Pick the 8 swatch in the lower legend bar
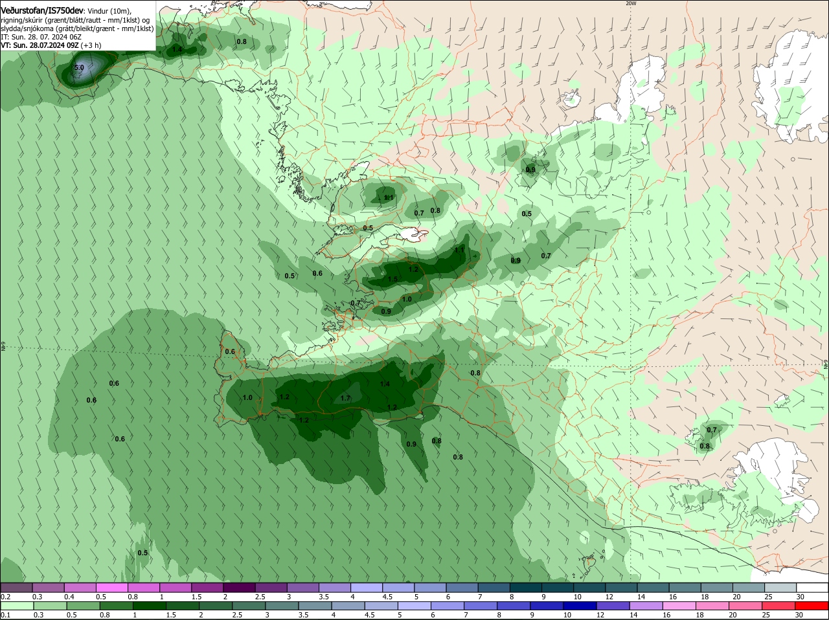 pyautogui.click(x=514, y=606)
